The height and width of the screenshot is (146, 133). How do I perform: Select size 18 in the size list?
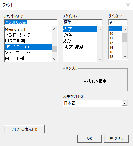(116, 57)
